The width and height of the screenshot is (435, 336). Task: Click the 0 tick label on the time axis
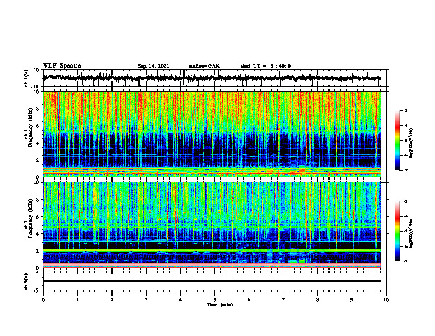(x=43, y=300)
